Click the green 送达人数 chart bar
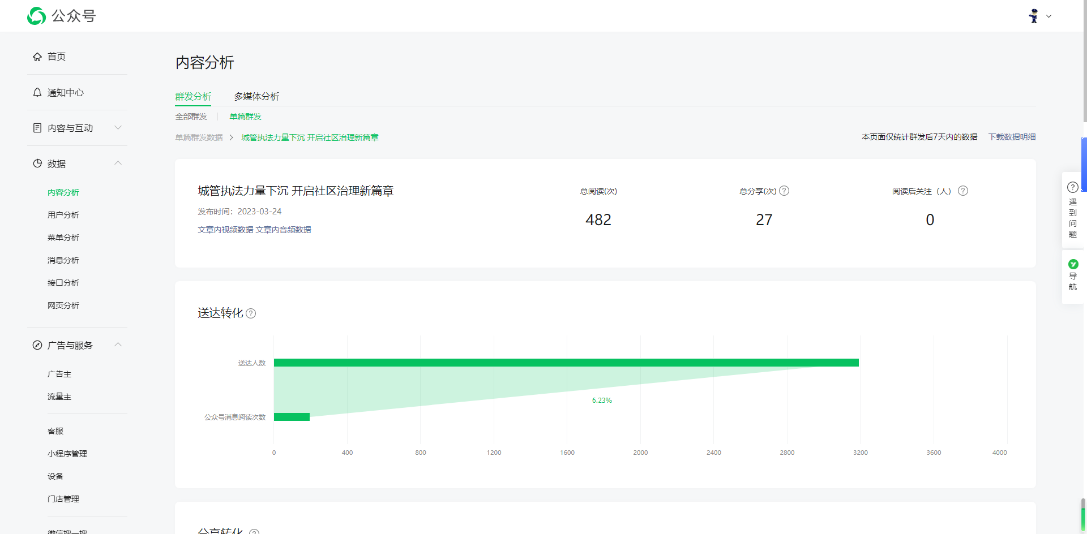The width and height of the screenshot is (1087, 534). (566, 363)
